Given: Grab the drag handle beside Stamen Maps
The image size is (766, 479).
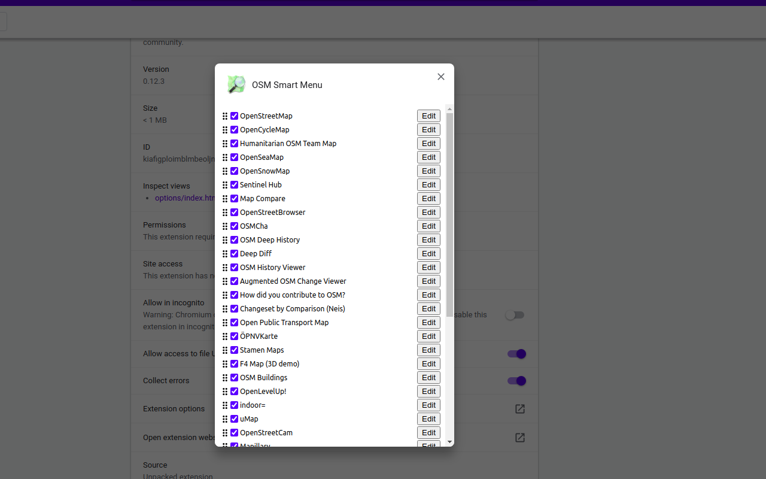Looking at the screenshot, I should (x=225, y=350).
